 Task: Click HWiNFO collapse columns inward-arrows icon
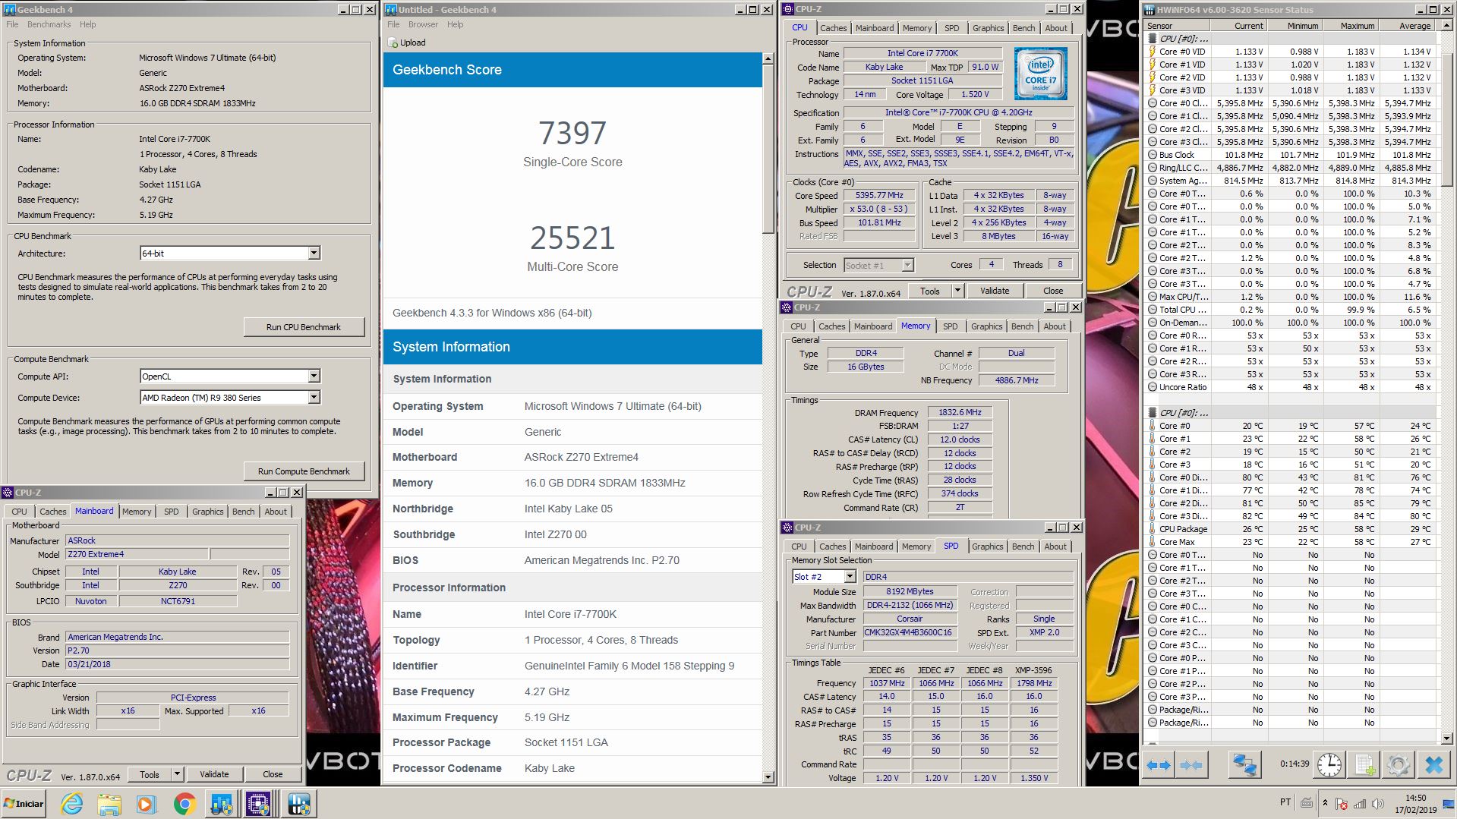(1191, 765)
